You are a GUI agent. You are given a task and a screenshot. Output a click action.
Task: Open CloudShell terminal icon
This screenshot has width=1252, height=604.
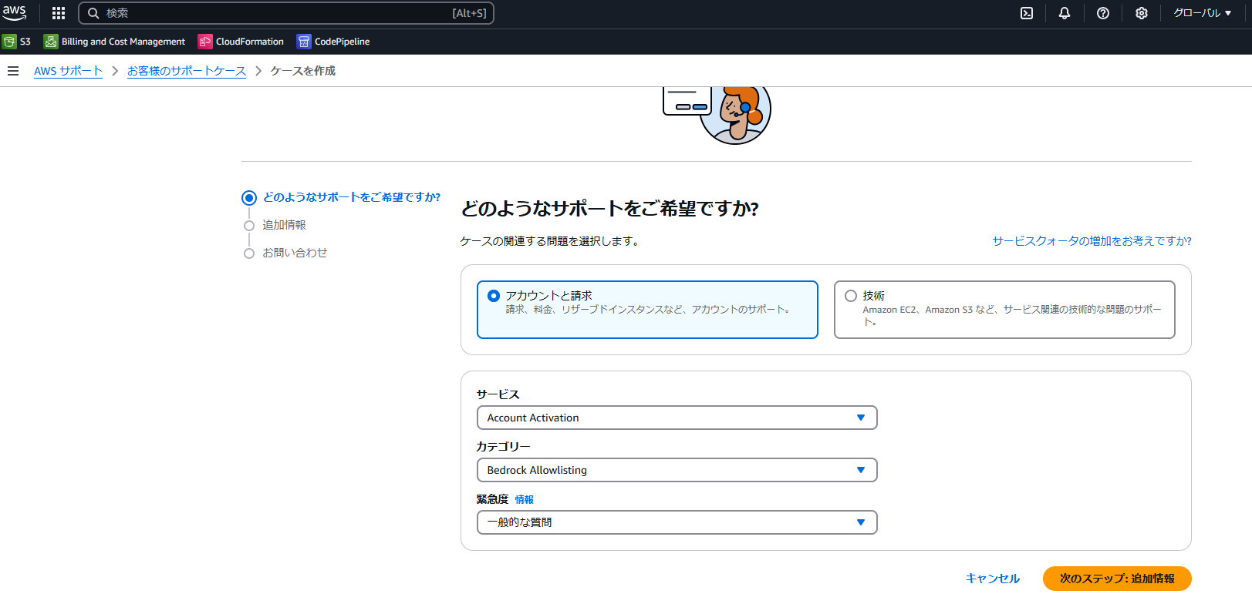click(1027, 13)
